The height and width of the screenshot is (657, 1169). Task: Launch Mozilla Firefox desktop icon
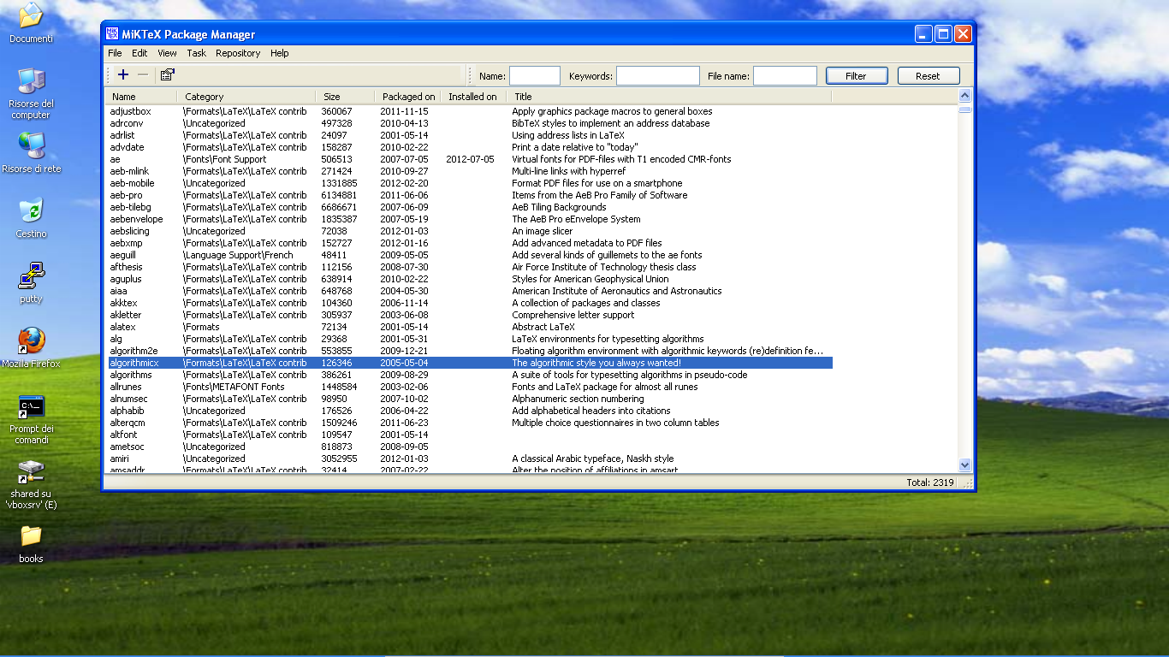[x=31, y=347]
